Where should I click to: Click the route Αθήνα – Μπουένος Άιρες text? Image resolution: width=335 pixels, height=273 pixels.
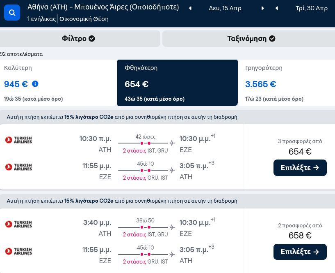click(103, 7)
